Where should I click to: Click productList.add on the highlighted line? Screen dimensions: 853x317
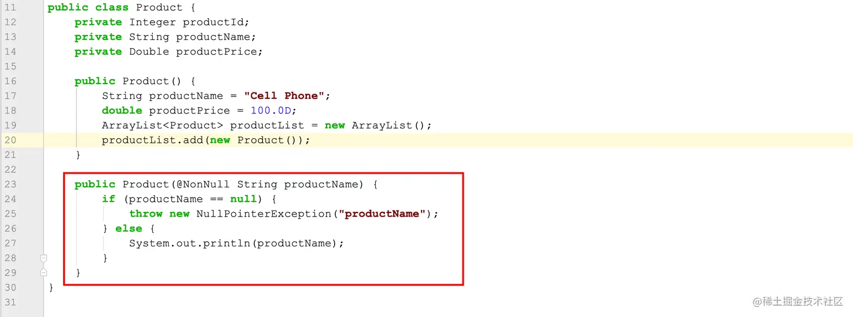point(152,140)
